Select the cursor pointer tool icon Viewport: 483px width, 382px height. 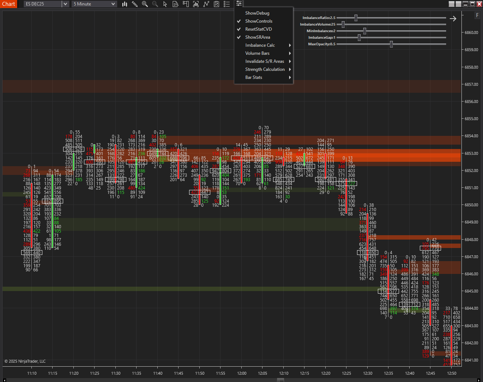click(165, 4)
